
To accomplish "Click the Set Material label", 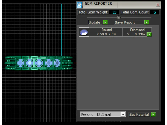I will (x=139, y=115).
